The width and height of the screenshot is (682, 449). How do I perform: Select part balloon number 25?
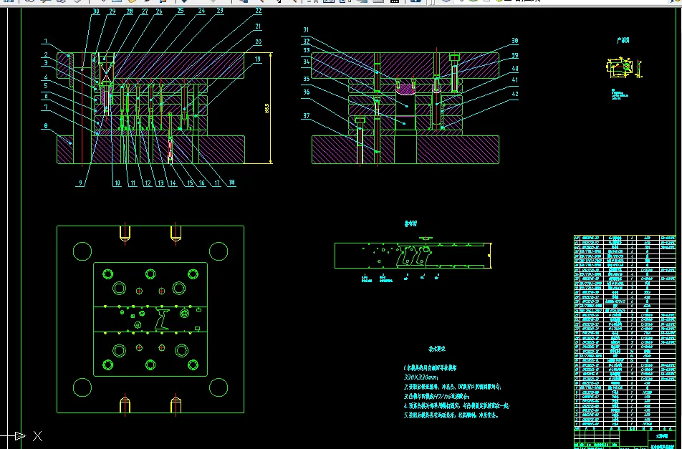(x=181, y=11)
